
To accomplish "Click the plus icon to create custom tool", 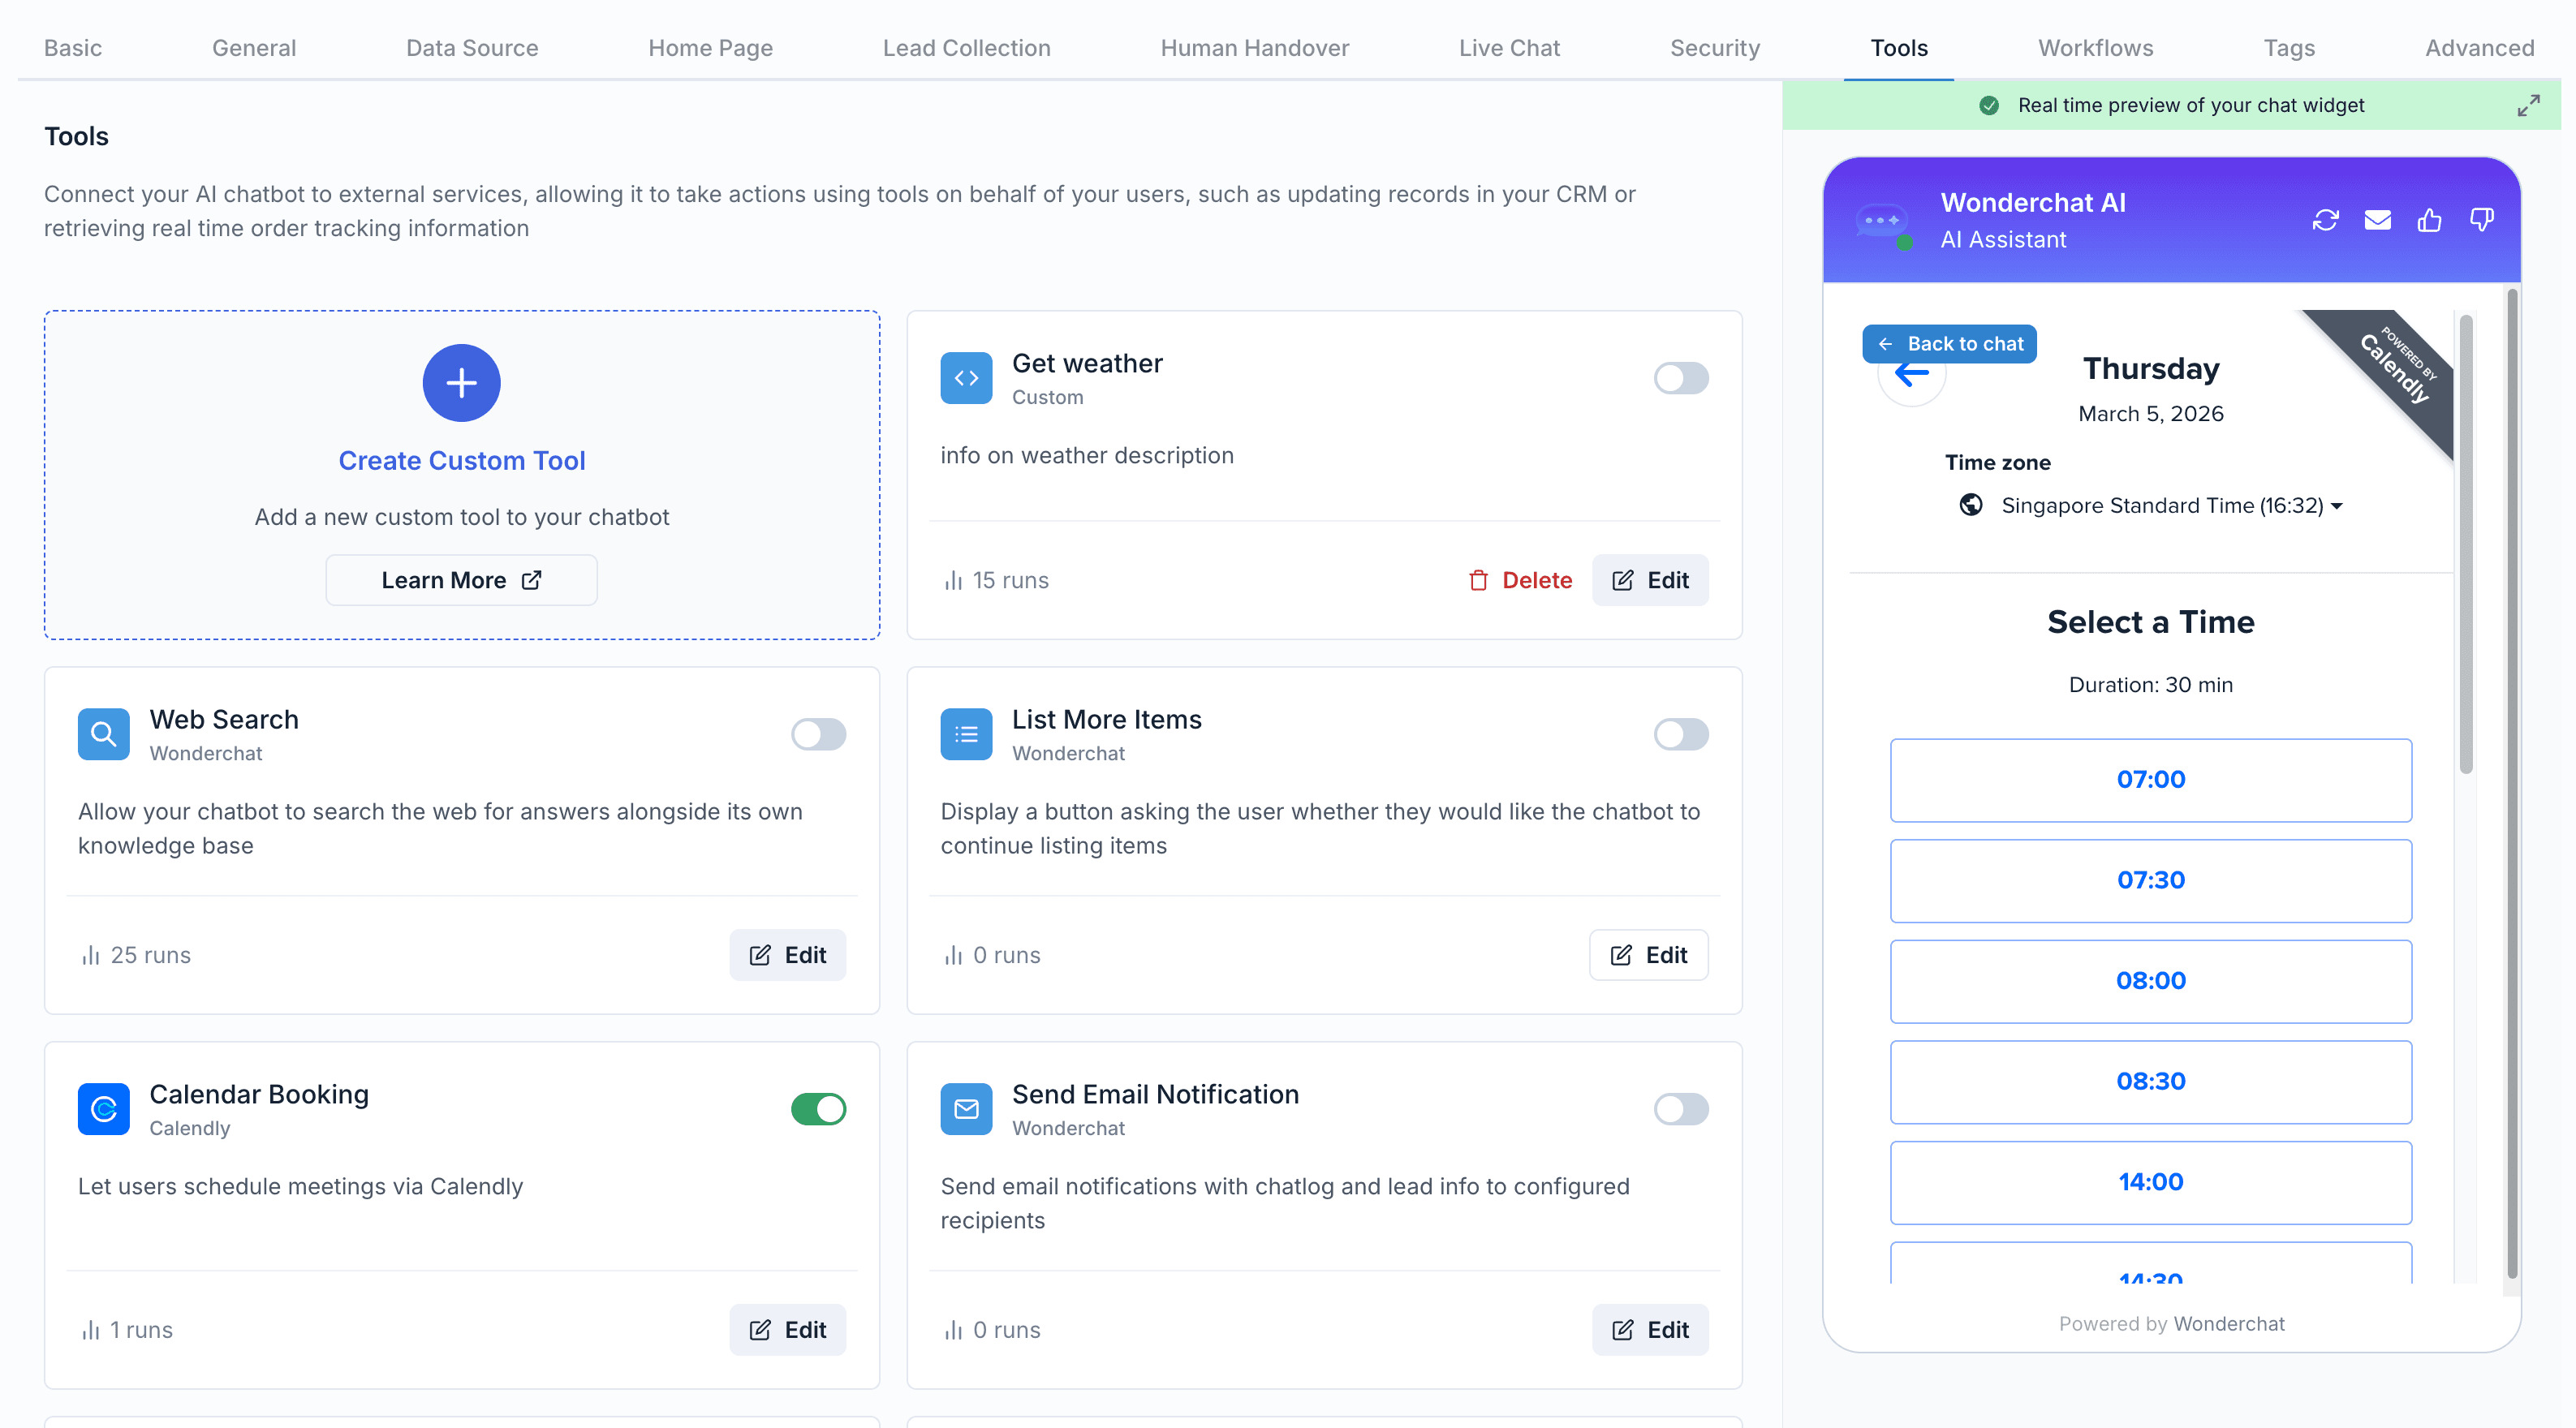I will pyautogui.click(x=461, y=383).
